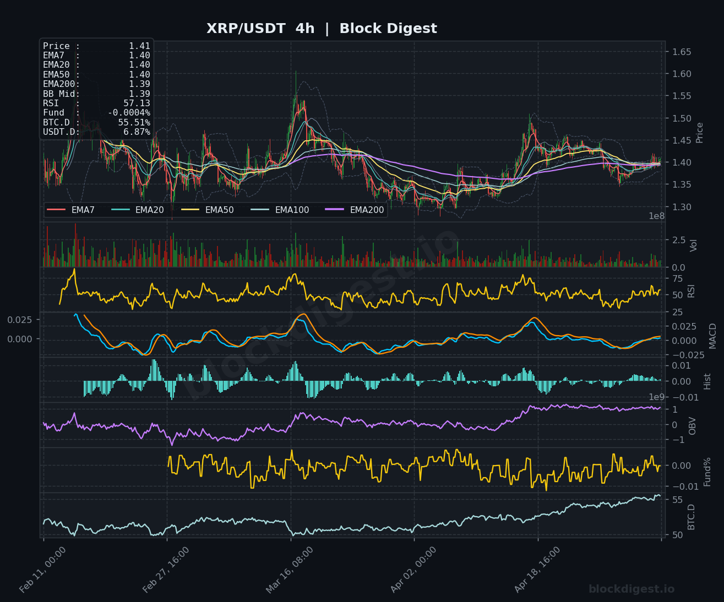The image size is (724, 602).
Task: Click the red EMA7 legend line swatch
Action: (x=56, y=210)
